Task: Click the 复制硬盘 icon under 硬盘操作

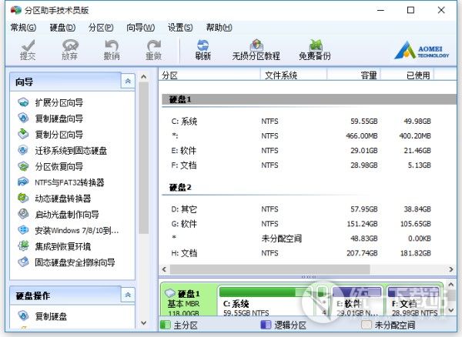Action: pos(23,315)
